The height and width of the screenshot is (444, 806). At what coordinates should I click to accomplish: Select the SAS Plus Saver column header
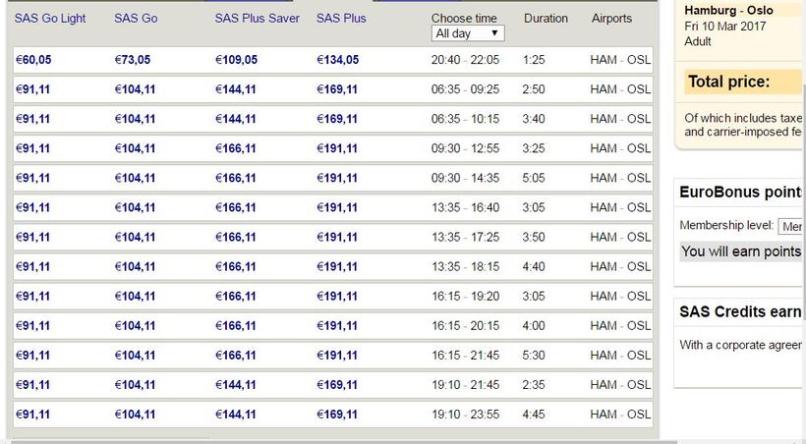point(257,19)
